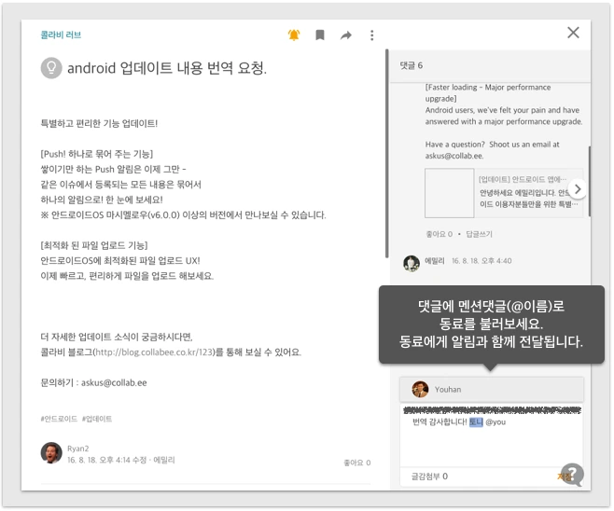Screen dimensions: 614x511
Task: Click 좋아요 0 under the post body
Action: pos(357,463)
